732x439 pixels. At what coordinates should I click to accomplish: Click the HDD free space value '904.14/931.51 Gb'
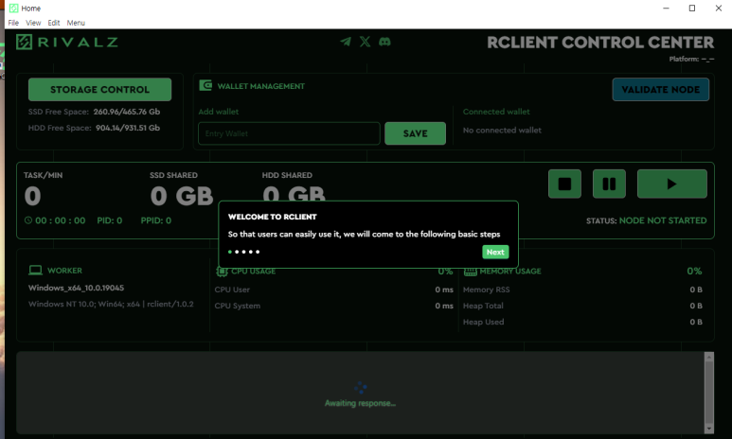coord(128,128)
